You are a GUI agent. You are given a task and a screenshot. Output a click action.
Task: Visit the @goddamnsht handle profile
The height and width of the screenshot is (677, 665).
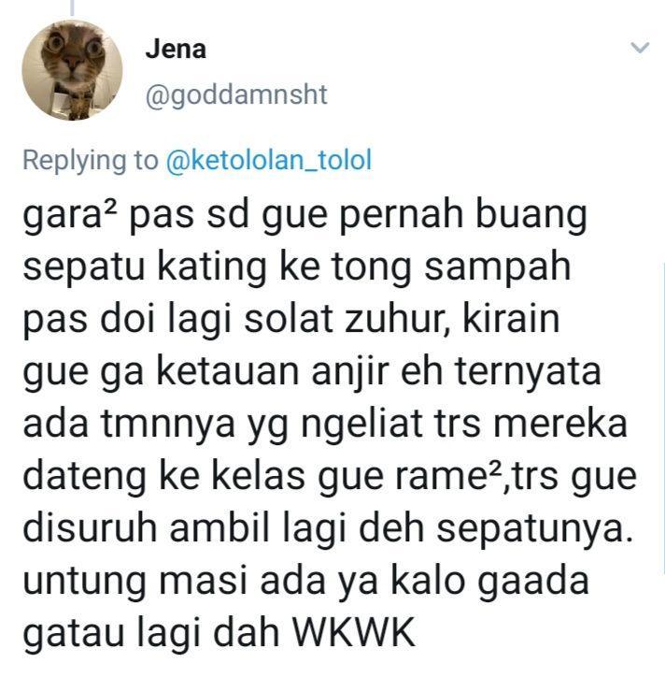236,94
